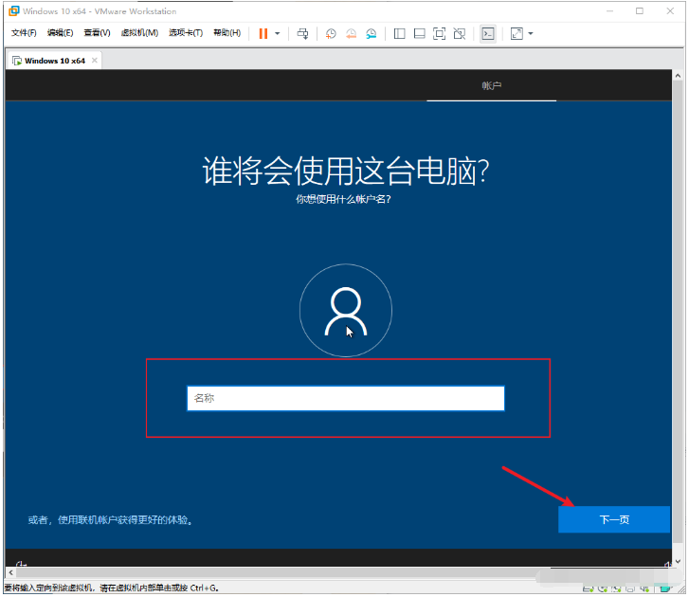Toggle the Unity mode icon
This screenshot has width=689, height=597.
coord(459,33)
